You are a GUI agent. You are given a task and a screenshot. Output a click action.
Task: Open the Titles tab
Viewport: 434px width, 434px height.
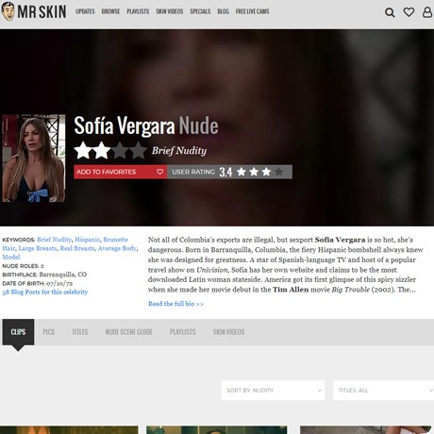point(80,332)
